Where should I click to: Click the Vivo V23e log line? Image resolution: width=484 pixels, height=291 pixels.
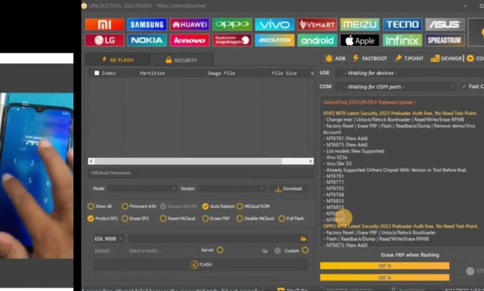[x=335, y=157]
